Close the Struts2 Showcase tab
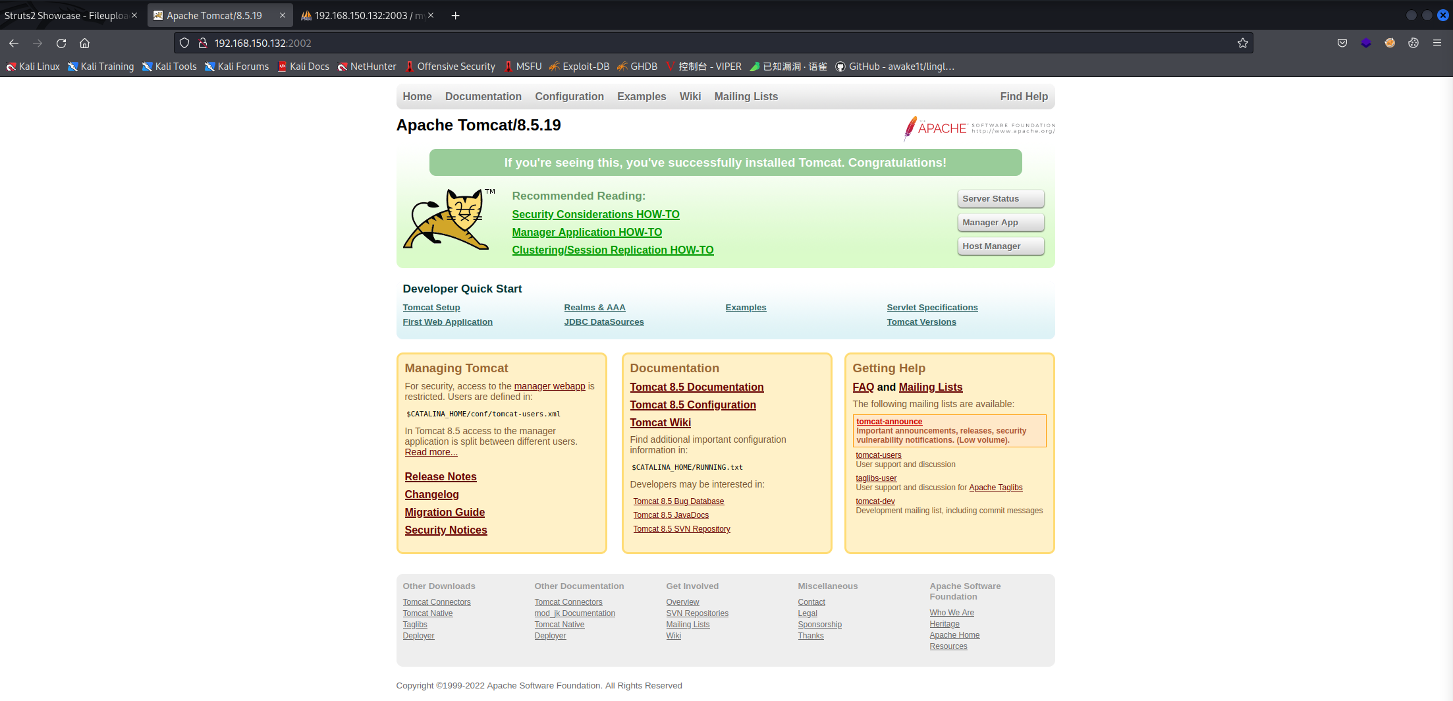1453x701 pixels. 134,15
